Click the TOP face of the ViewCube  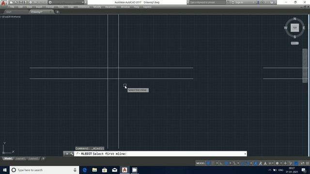(x=294, y=28)
